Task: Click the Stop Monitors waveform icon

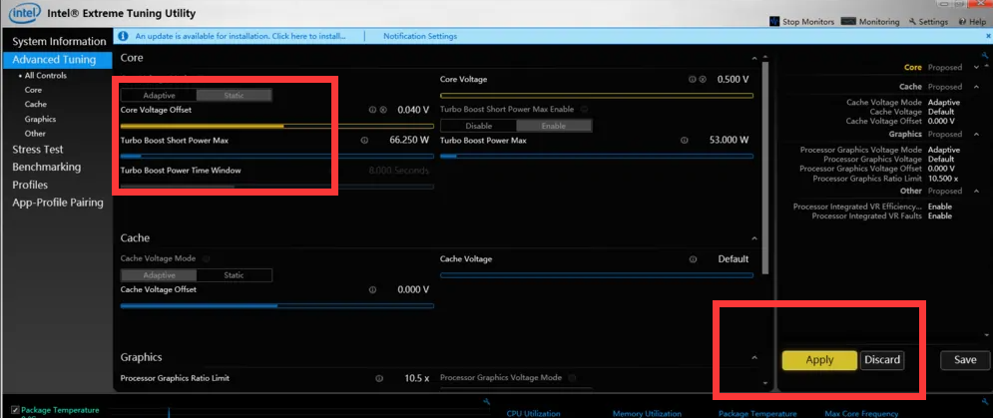Action: pos(774,22)
